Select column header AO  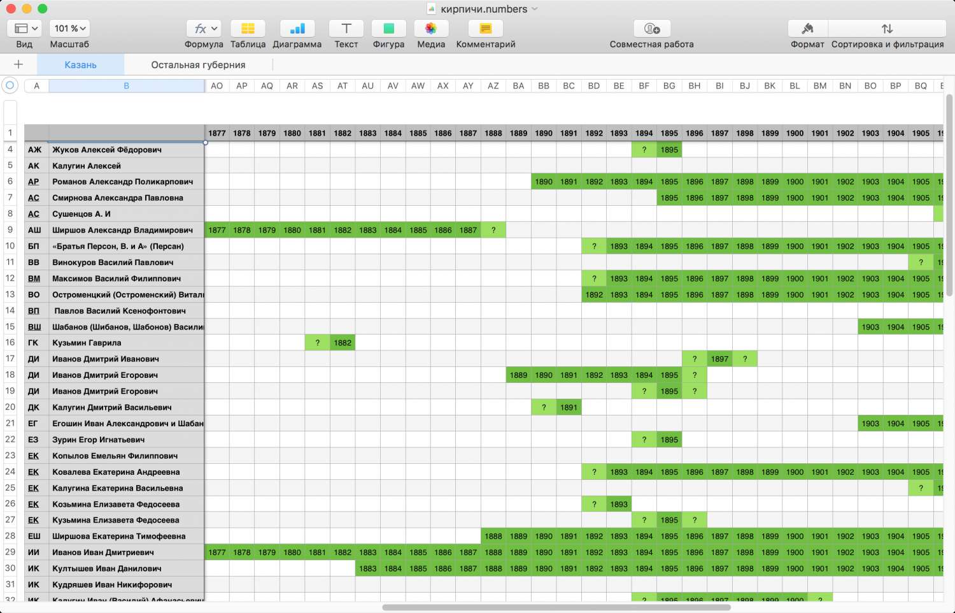[x=217, y=85]
